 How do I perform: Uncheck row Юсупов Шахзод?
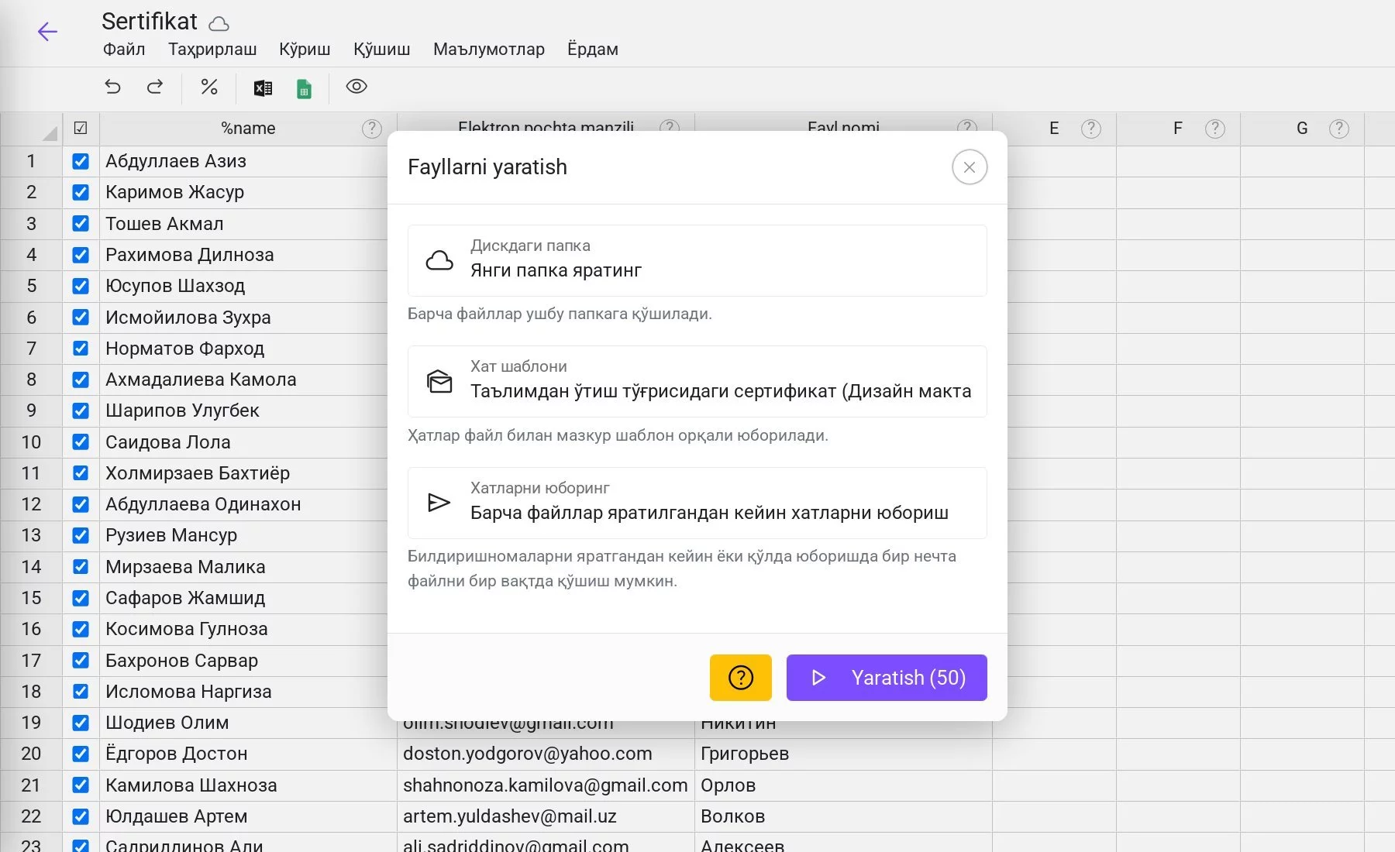[81, 286]
